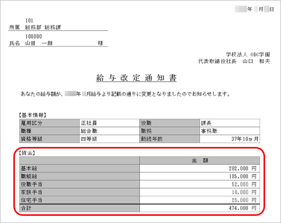This screenshot has height=223, width=281.
Task: Select the 37年10ヵ月 value cell
Action: pyautogui.click(x=230, y=139)
